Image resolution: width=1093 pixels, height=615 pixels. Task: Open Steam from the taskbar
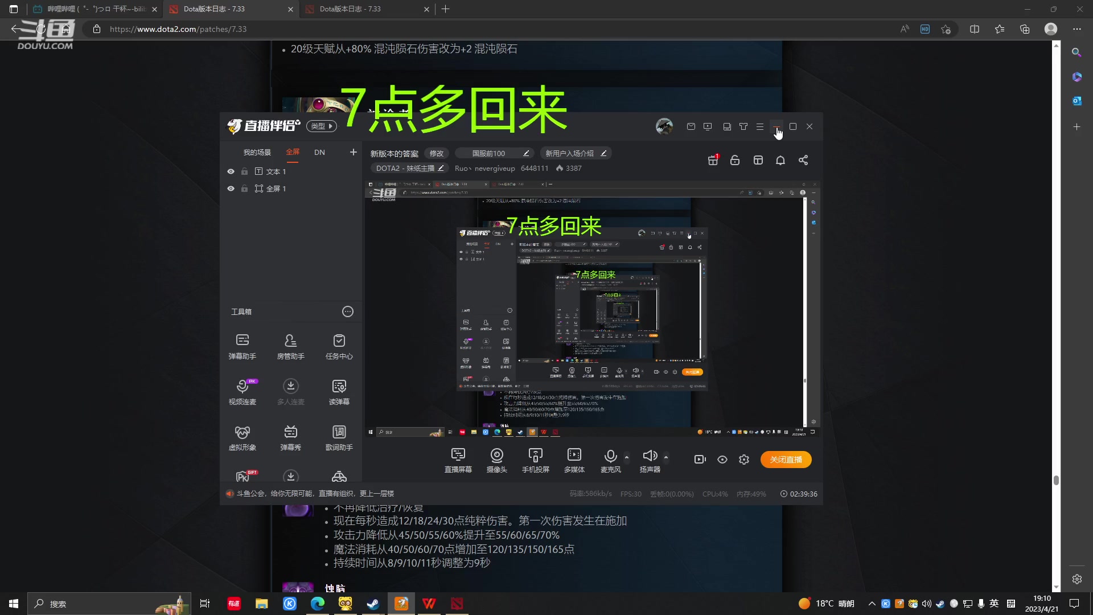[373, 604]
